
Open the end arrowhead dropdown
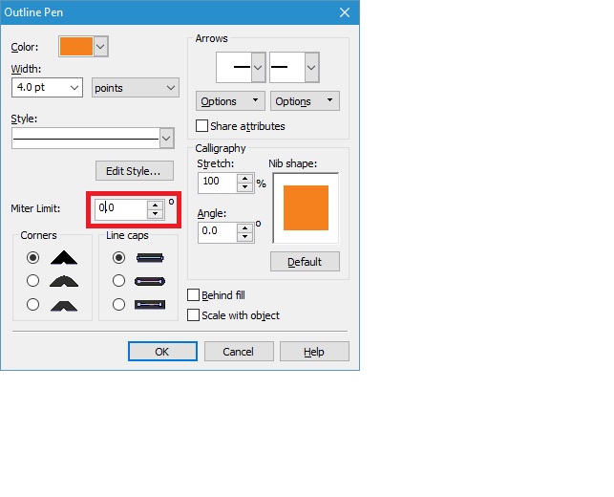311,68
